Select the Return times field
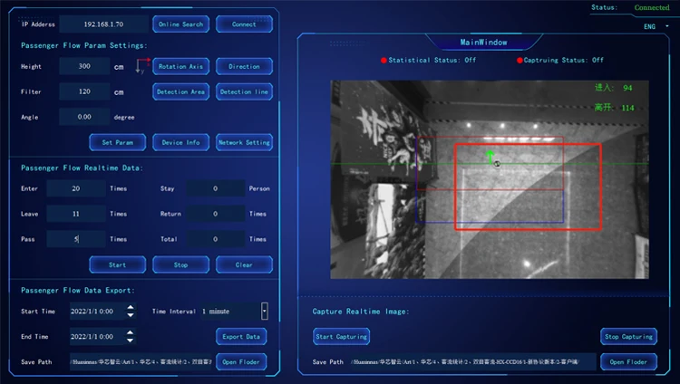This screenshot has width=680, height=384. pyautogui.click(x=216, y=214)
